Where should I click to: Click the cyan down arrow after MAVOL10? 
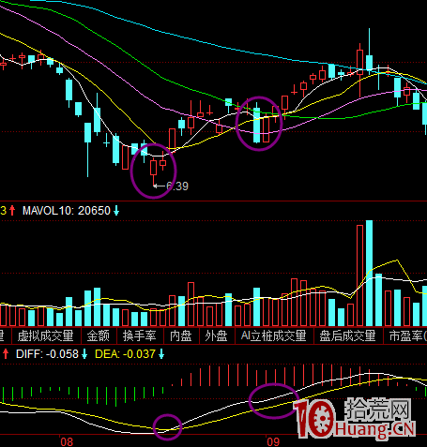coord(116,211)
